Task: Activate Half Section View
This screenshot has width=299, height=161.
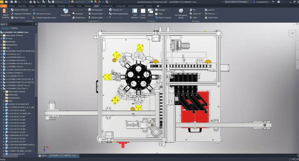Action: point(43,14)
